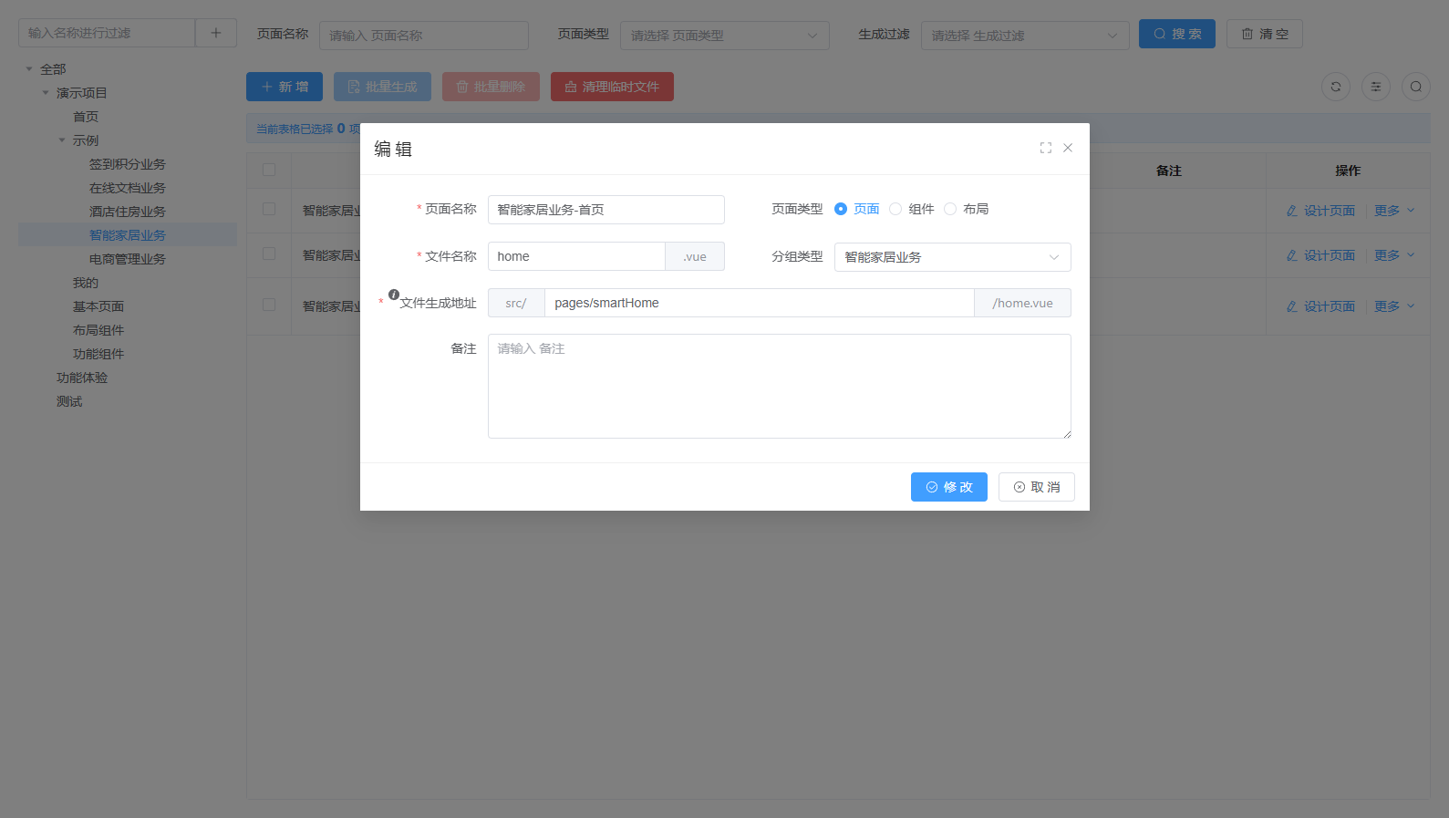Close the edit dialog with X icon
The height and width of the screenshot is (818, 1449).
click(x=1068, y=148)
